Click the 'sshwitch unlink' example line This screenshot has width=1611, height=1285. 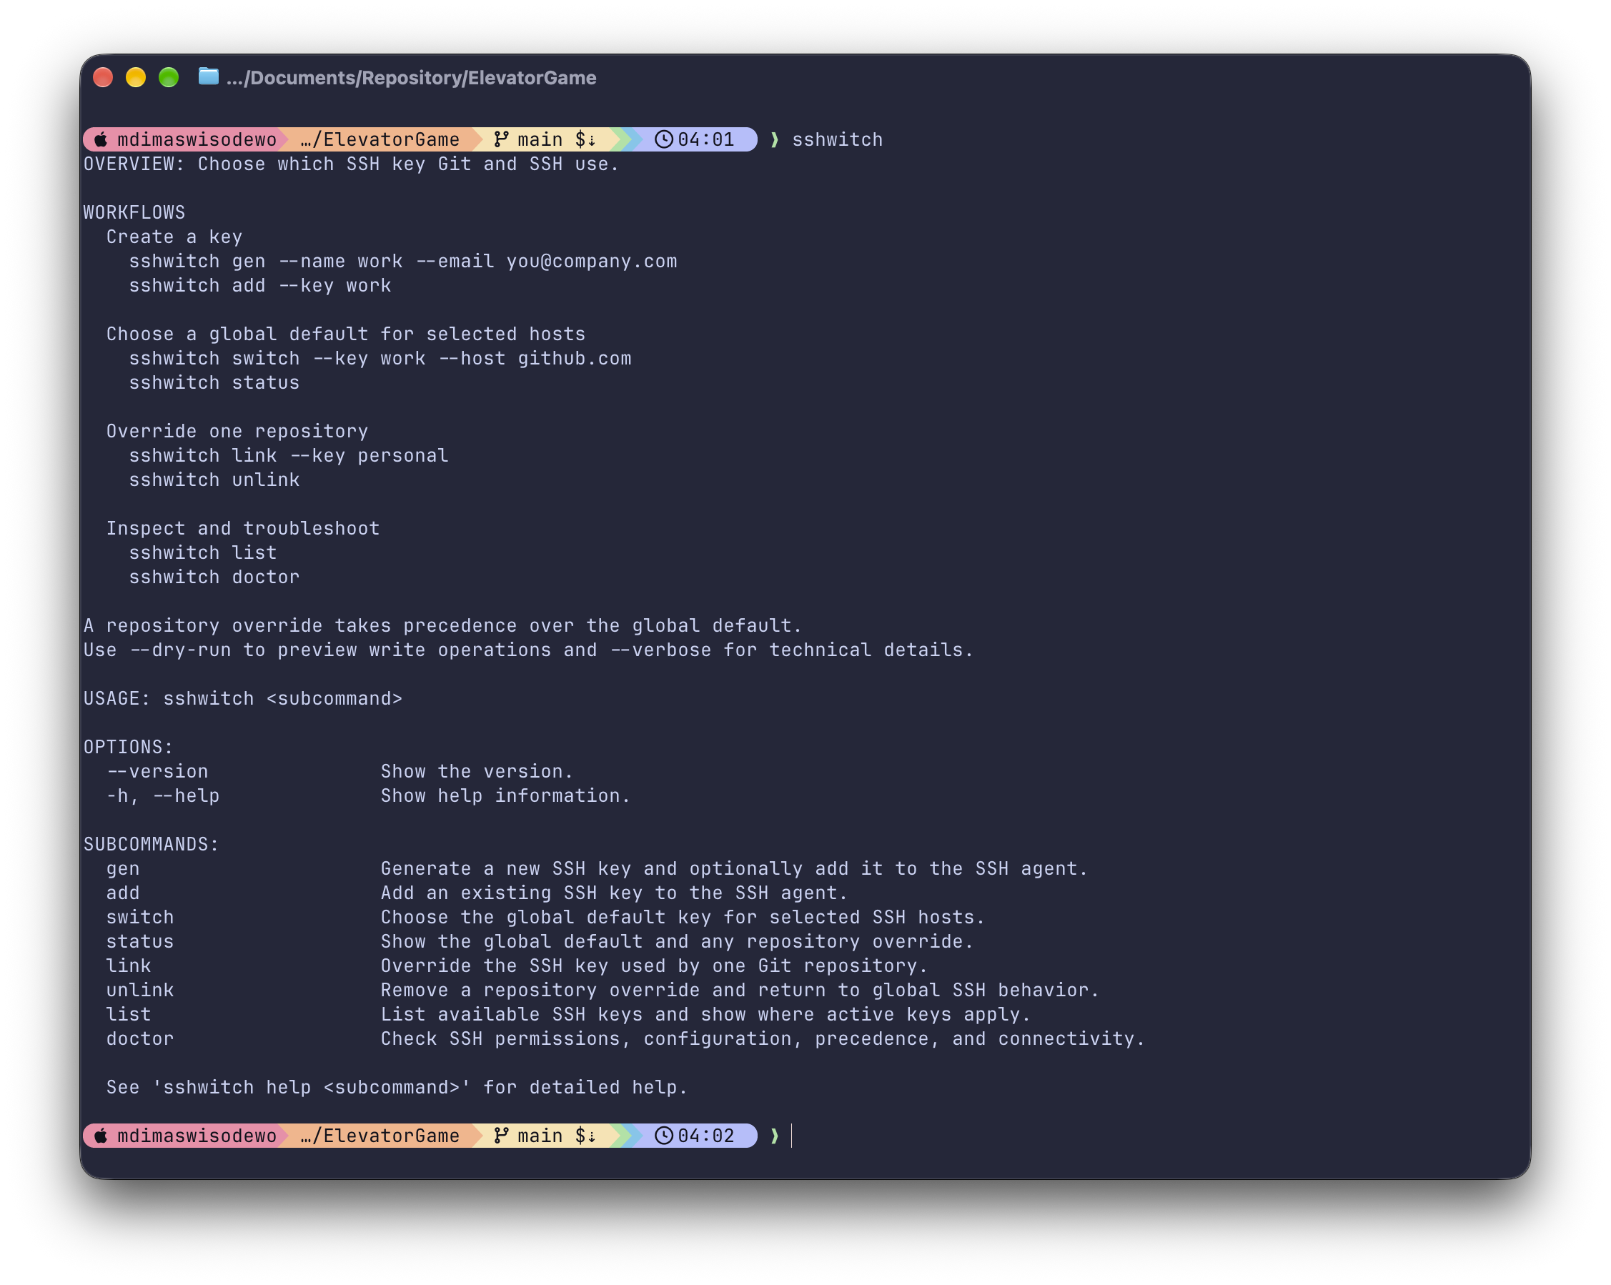214,480
